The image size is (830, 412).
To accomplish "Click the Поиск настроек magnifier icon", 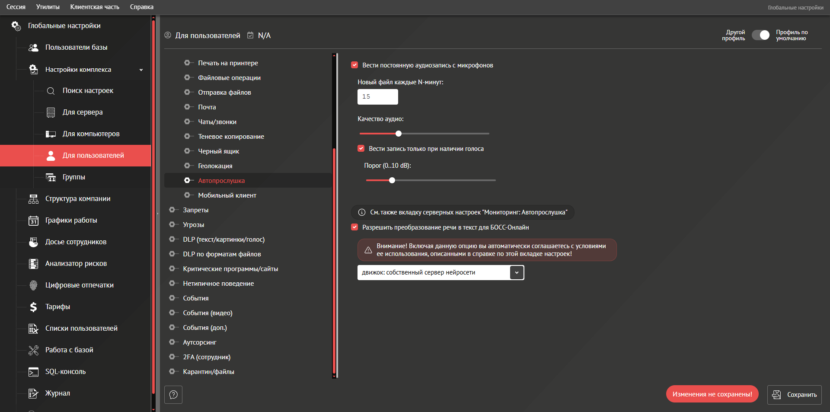I will (x=51, y=91).
